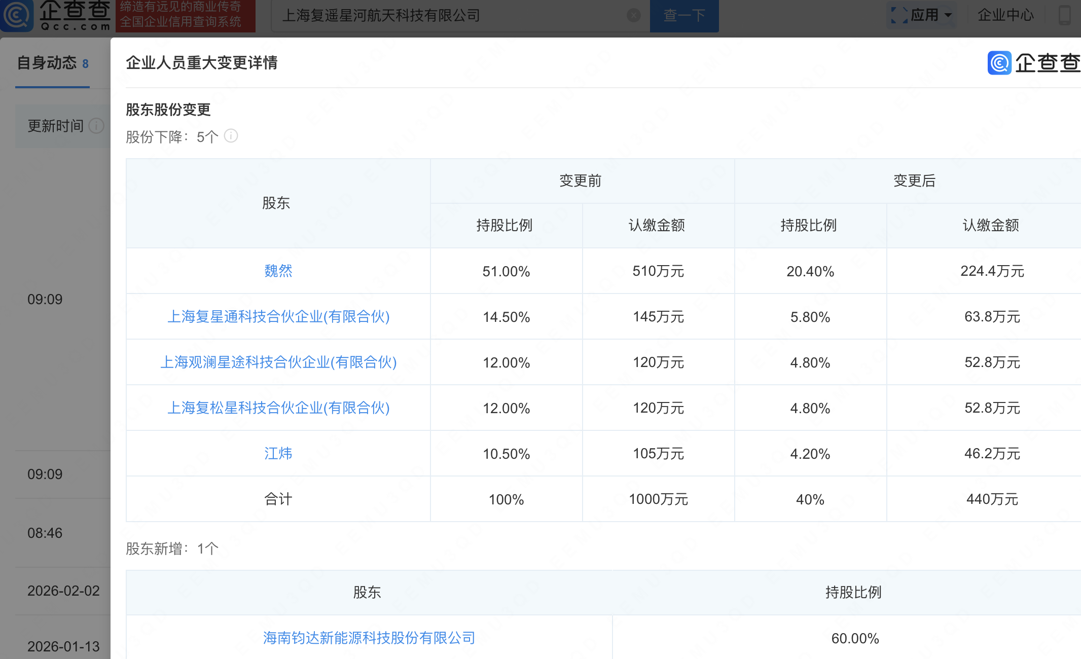Select the 2026-02-02 timeline entry
The width and height of the screenshot is (1081, 659).
point(63,591)
